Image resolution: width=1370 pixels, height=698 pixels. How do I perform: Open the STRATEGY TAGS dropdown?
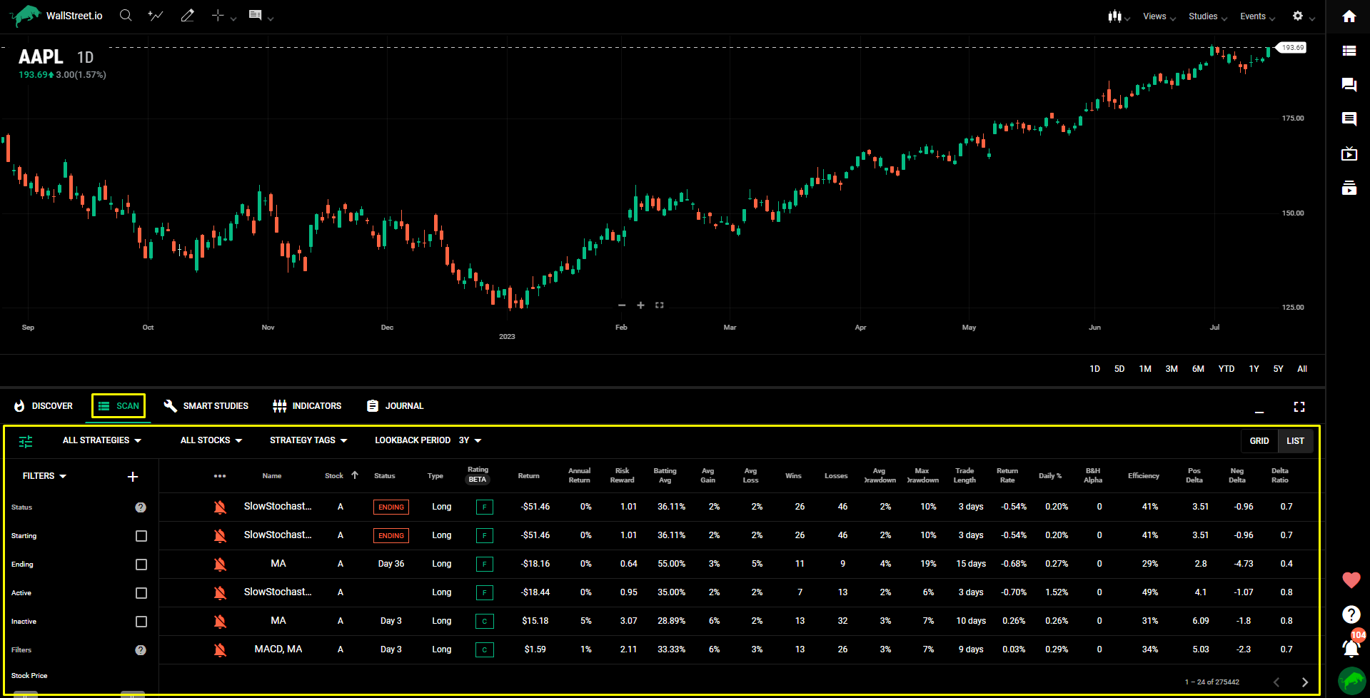coord(308,440)
